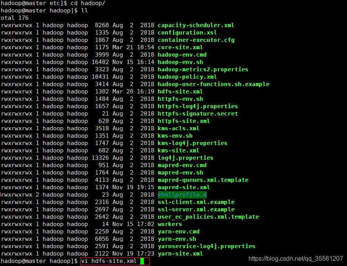Select the user_ec_policies.xml.template filename
The width and height of the screenshot is (347, 266).
[x=208, y=217]
